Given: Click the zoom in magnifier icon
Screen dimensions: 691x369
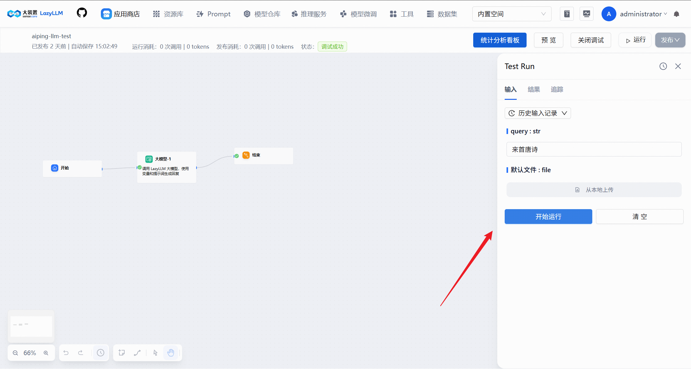Looking at the screenshot, I should coord(46,353).
